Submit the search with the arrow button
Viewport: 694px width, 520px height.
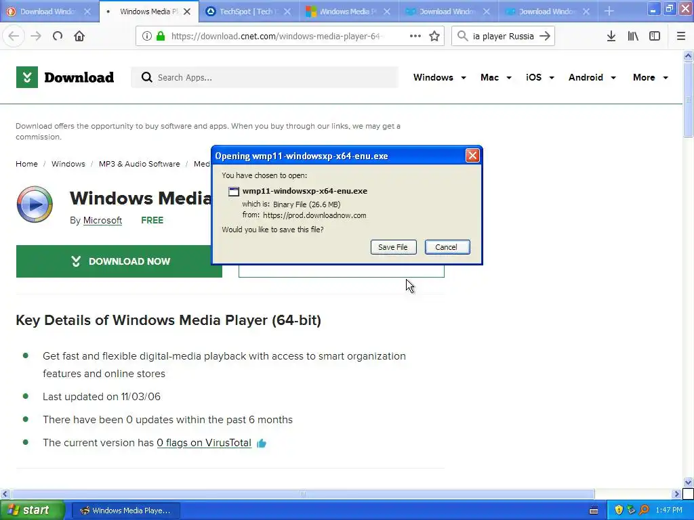[546, 37]
